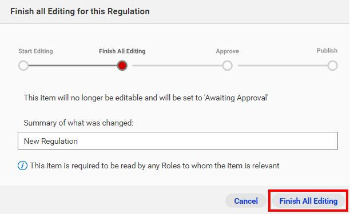Click the 'Awaiting Approval' status text
This screenshot has height=214, width=350.
(x=236, y=98)
